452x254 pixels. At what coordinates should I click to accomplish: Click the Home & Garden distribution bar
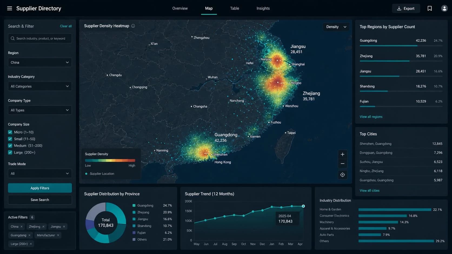395,210
